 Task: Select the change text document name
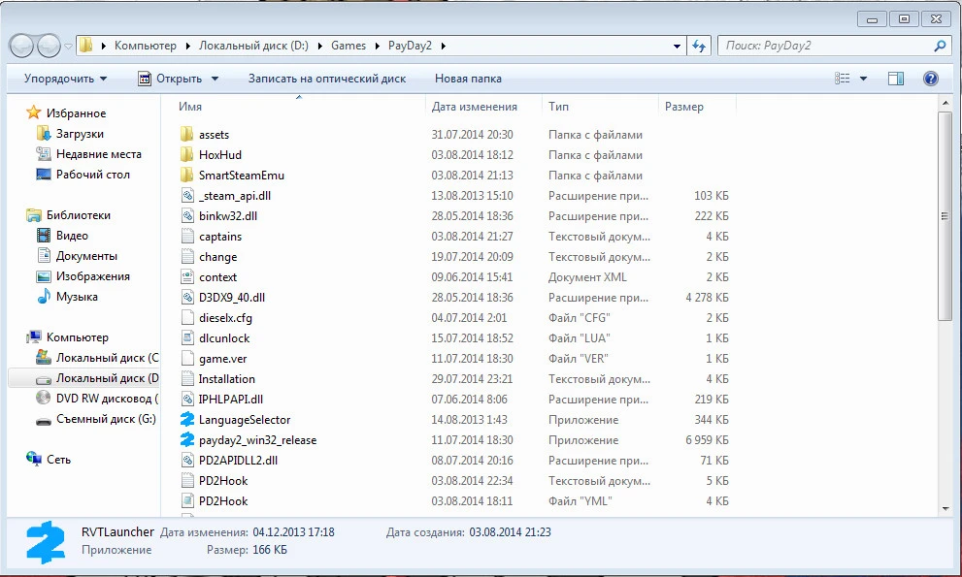pyautogui.click(x=217, y=257)
